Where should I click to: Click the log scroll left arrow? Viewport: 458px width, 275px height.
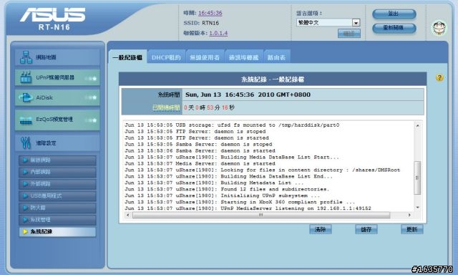pyautogui.click(x=127, y=215)
